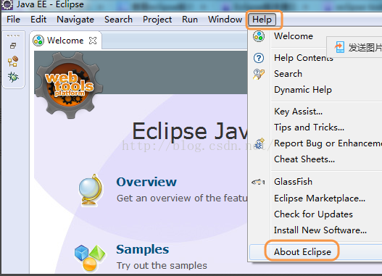
Task: Choose Help Contents from the menu
Action: tap(304, 58)
